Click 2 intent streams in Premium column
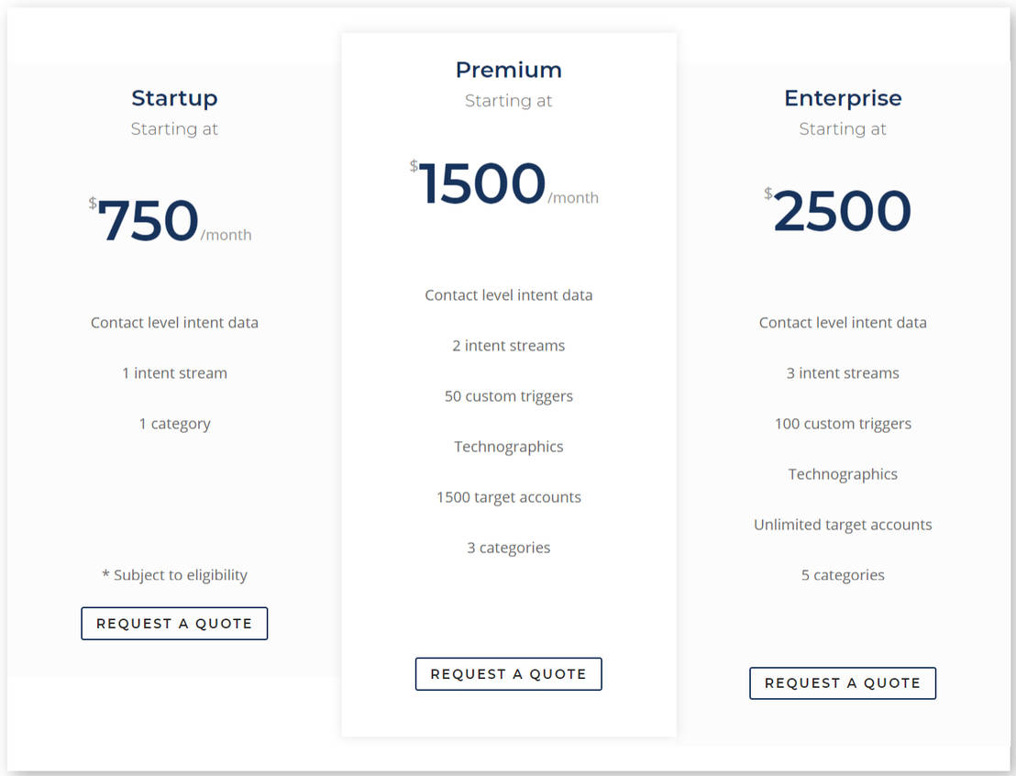The width and height of the screenshot is (1016, 776). 509,346
